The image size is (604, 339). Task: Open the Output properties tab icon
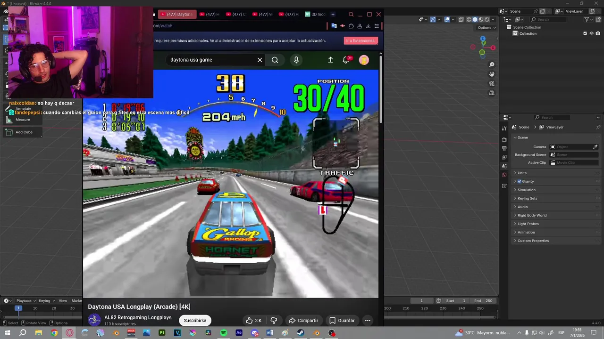coord(504,148)
